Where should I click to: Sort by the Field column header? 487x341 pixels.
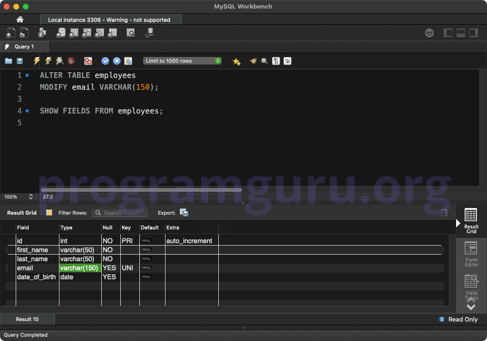pyautogui.click(x=37, y=227)
